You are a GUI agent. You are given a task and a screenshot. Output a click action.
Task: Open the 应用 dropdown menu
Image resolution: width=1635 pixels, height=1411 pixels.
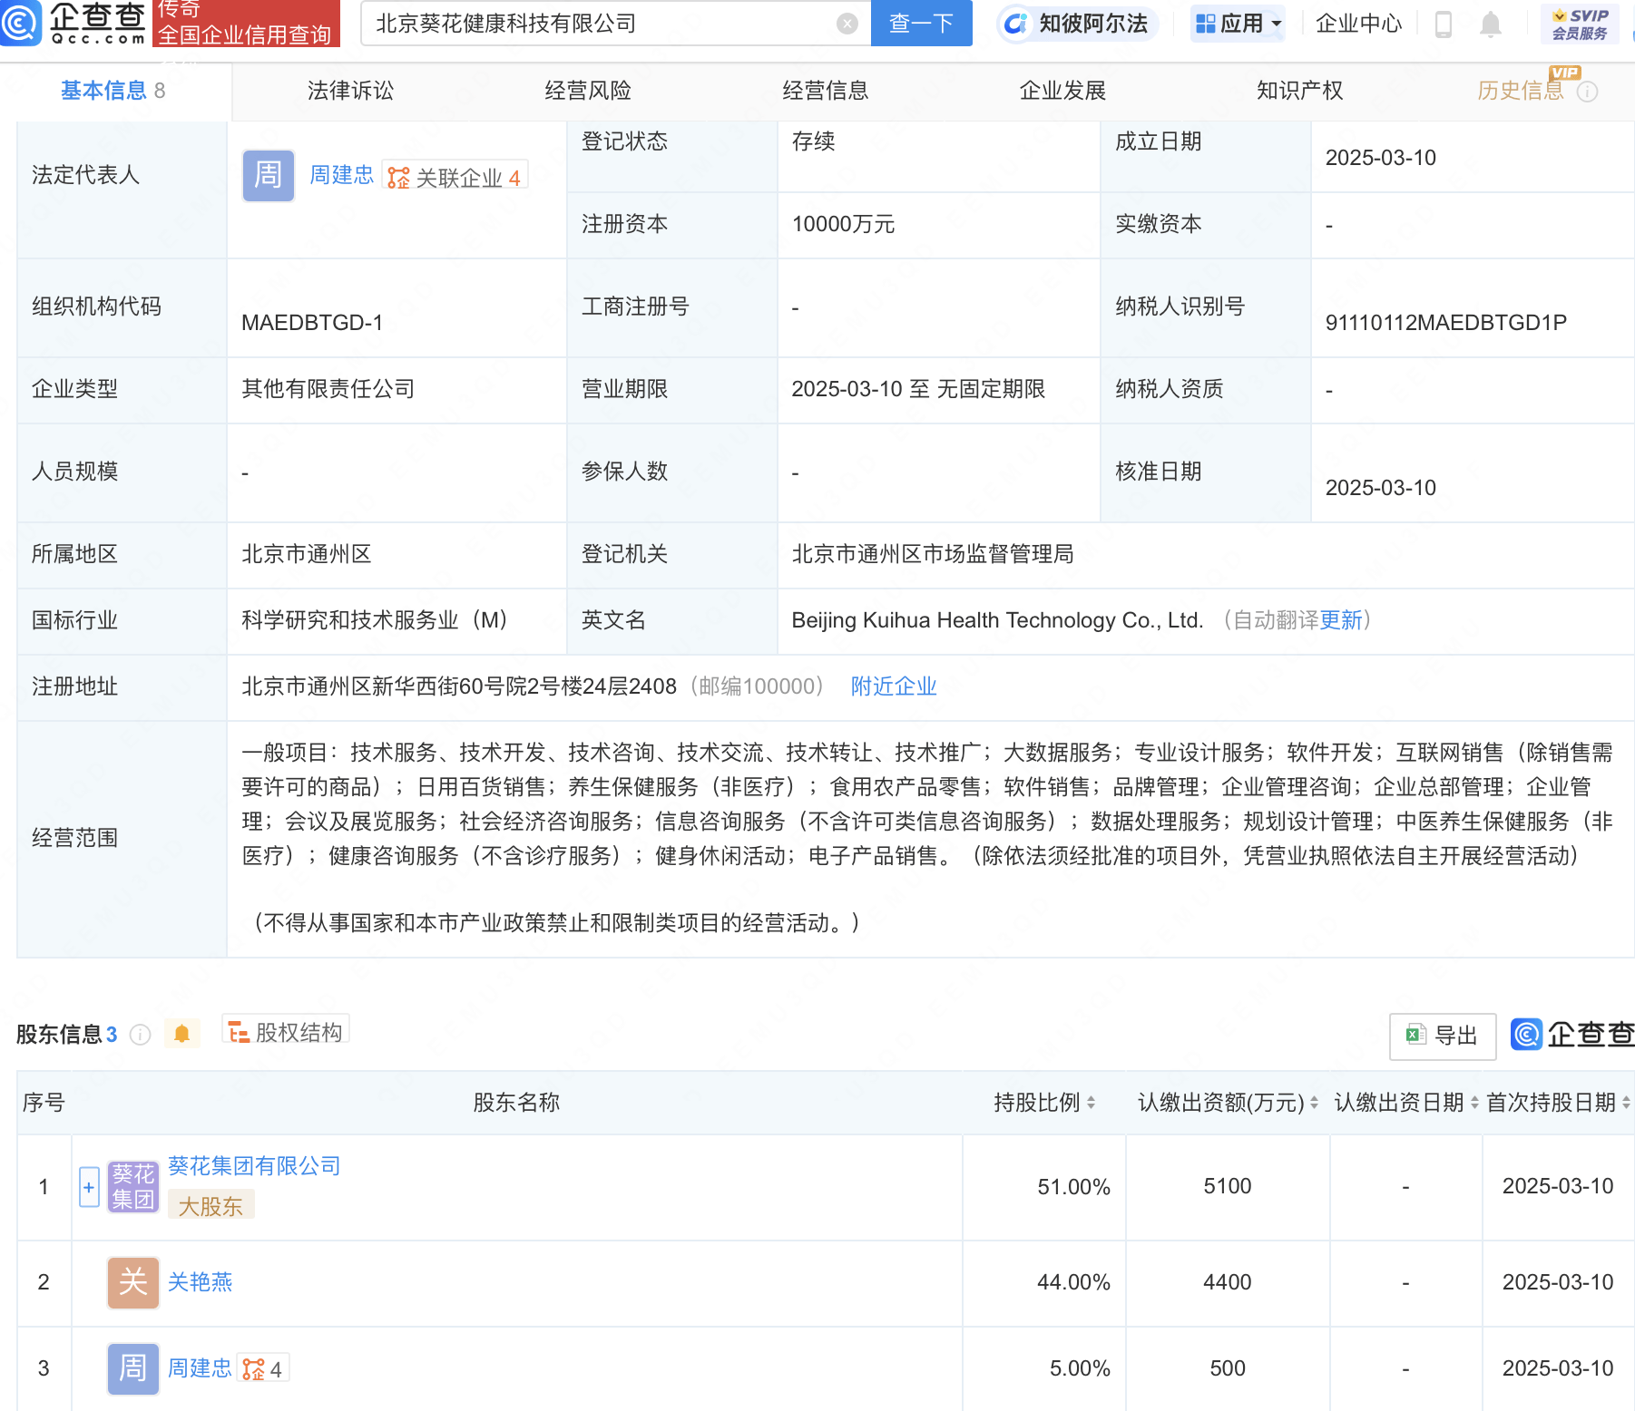tap(1238, 24)
